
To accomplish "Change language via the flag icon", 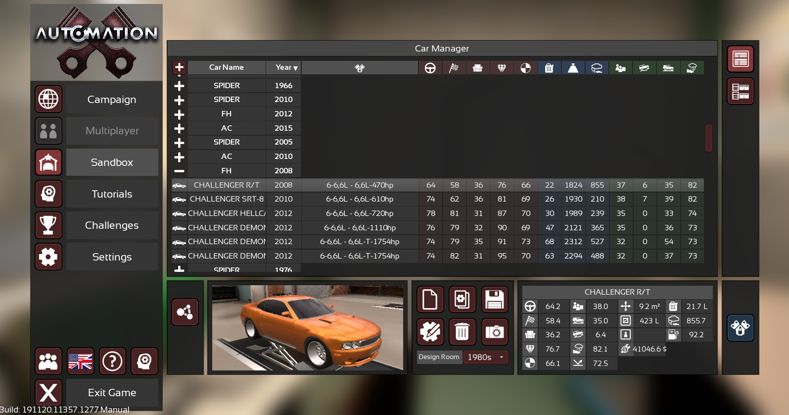I will (80, 361).
